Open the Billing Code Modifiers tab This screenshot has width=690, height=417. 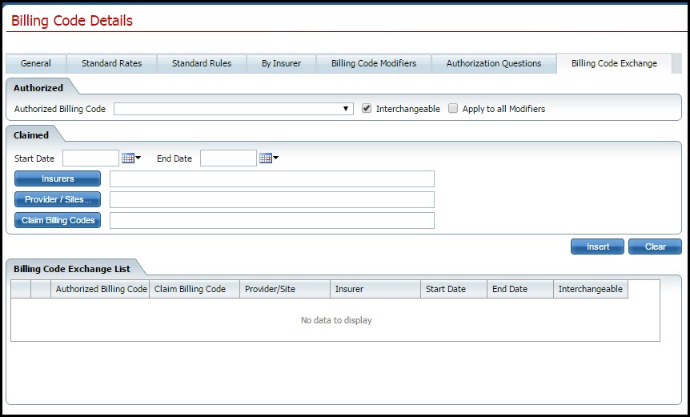(x=374, y=63)
